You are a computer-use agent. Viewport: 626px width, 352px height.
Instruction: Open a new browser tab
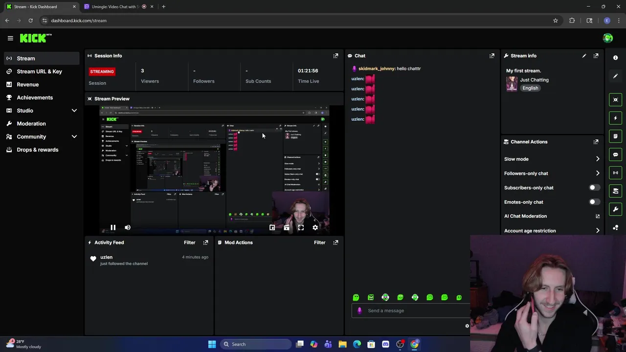click(x=163, y=7)
